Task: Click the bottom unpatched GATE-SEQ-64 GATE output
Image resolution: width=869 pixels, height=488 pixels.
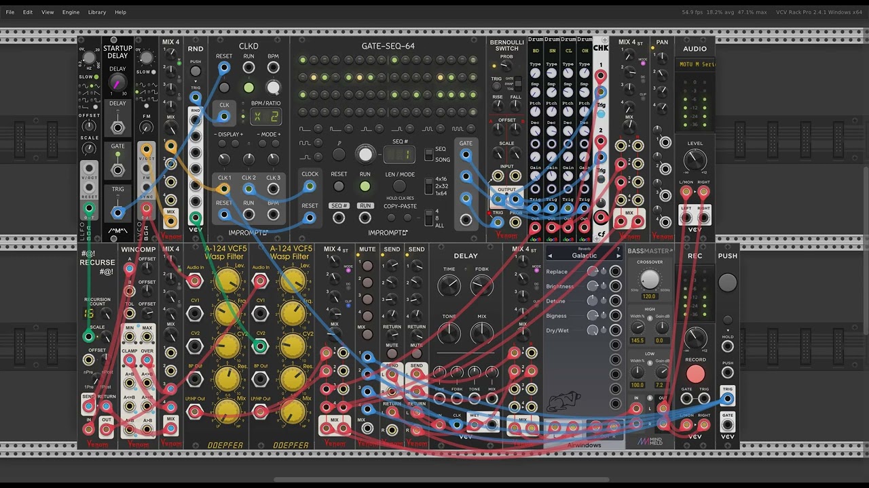Action: coord(466,220)
